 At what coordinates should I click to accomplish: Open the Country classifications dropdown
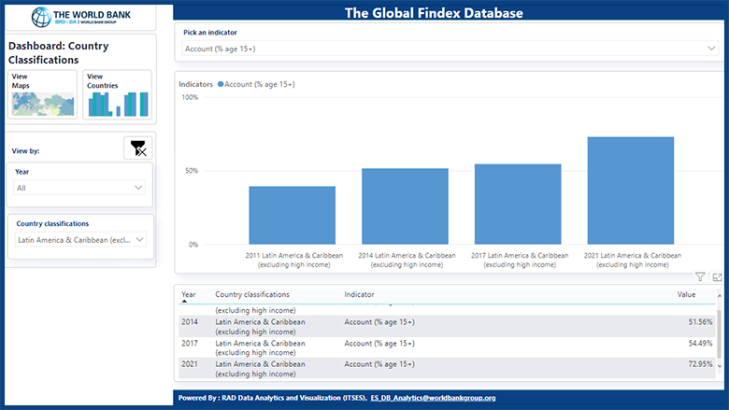point(80,240)
